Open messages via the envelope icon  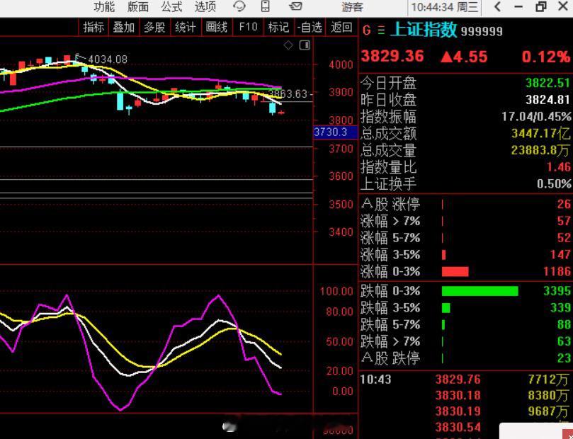click(295, 7)
